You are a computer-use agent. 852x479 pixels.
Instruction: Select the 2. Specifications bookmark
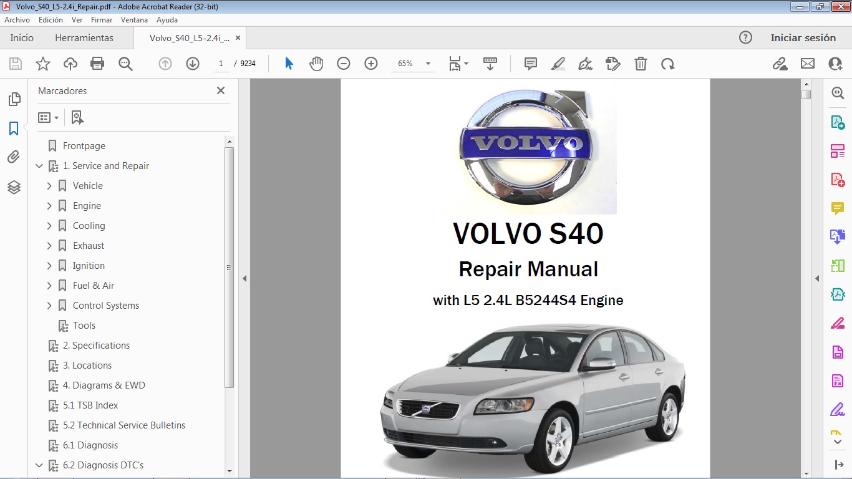[x=96, y=345]
